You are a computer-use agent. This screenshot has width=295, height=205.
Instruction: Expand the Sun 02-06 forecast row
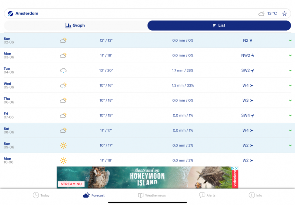[291, 41]
